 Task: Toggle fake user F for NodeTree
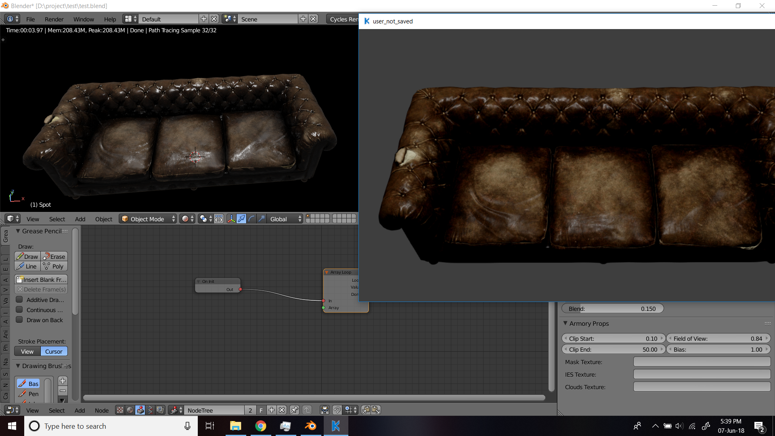click(x=261, y=410)
